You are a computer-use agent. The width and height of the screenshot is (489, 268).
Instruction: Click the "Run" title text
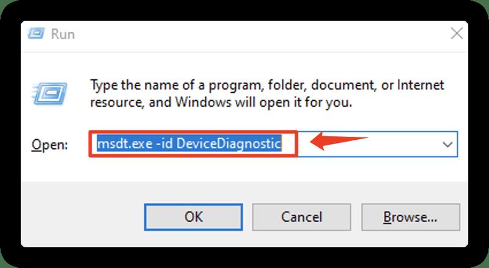[x=63, y=34]
